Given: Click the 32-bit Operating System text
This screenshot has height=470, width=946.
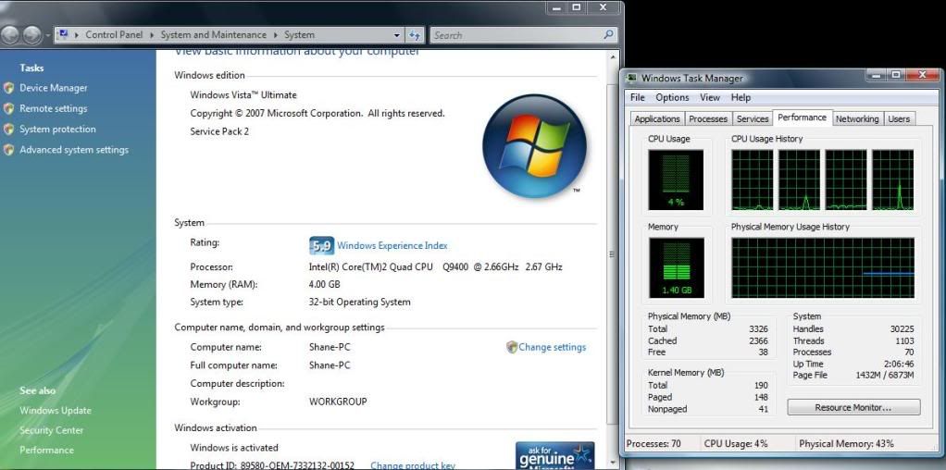Looking at the screenshot, I should (359, 302).
